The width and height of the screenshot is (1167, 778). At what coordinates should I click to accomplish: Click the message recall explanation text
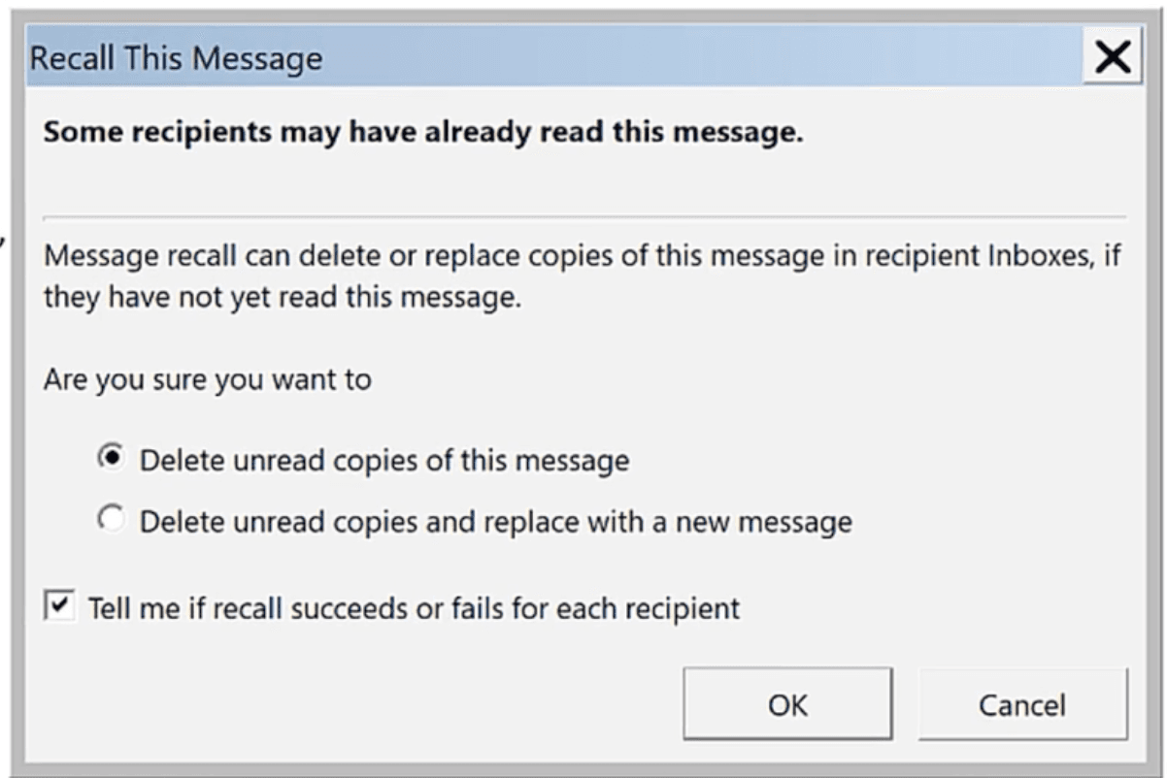(583, 276)
